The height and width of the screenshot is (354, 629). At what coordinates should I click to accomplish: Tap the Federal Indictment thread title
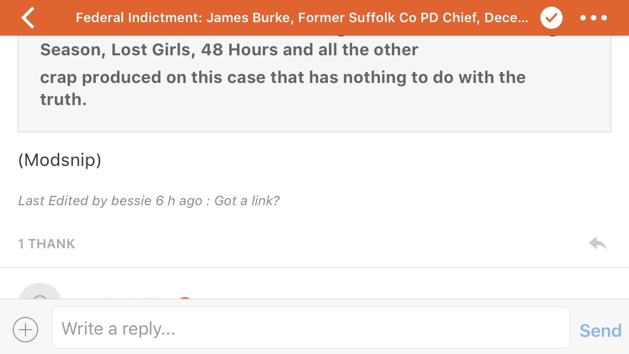[302, 18]
